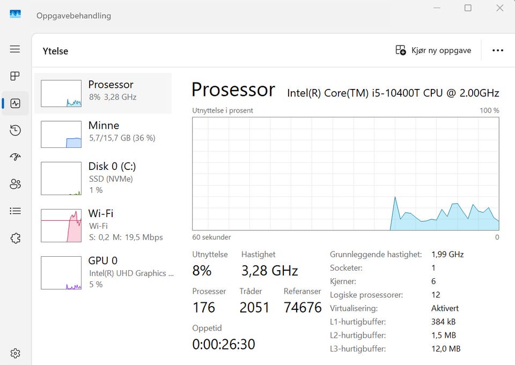
Task: Select Disk 0 (C:) in the performance list
Action: 103,178
